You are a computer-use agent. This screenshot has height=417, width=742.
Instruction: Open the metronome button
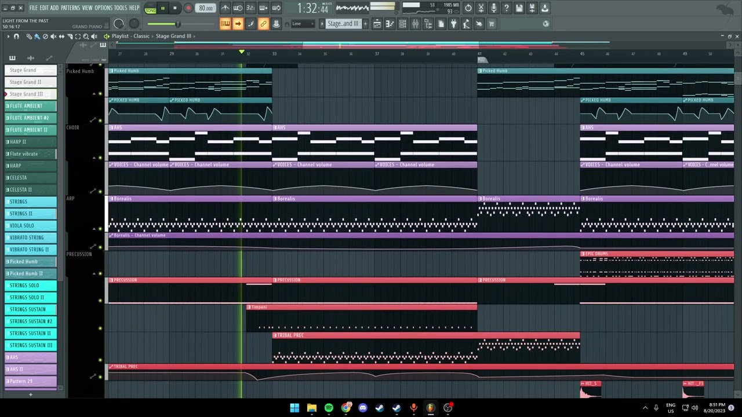coord(225,8)
